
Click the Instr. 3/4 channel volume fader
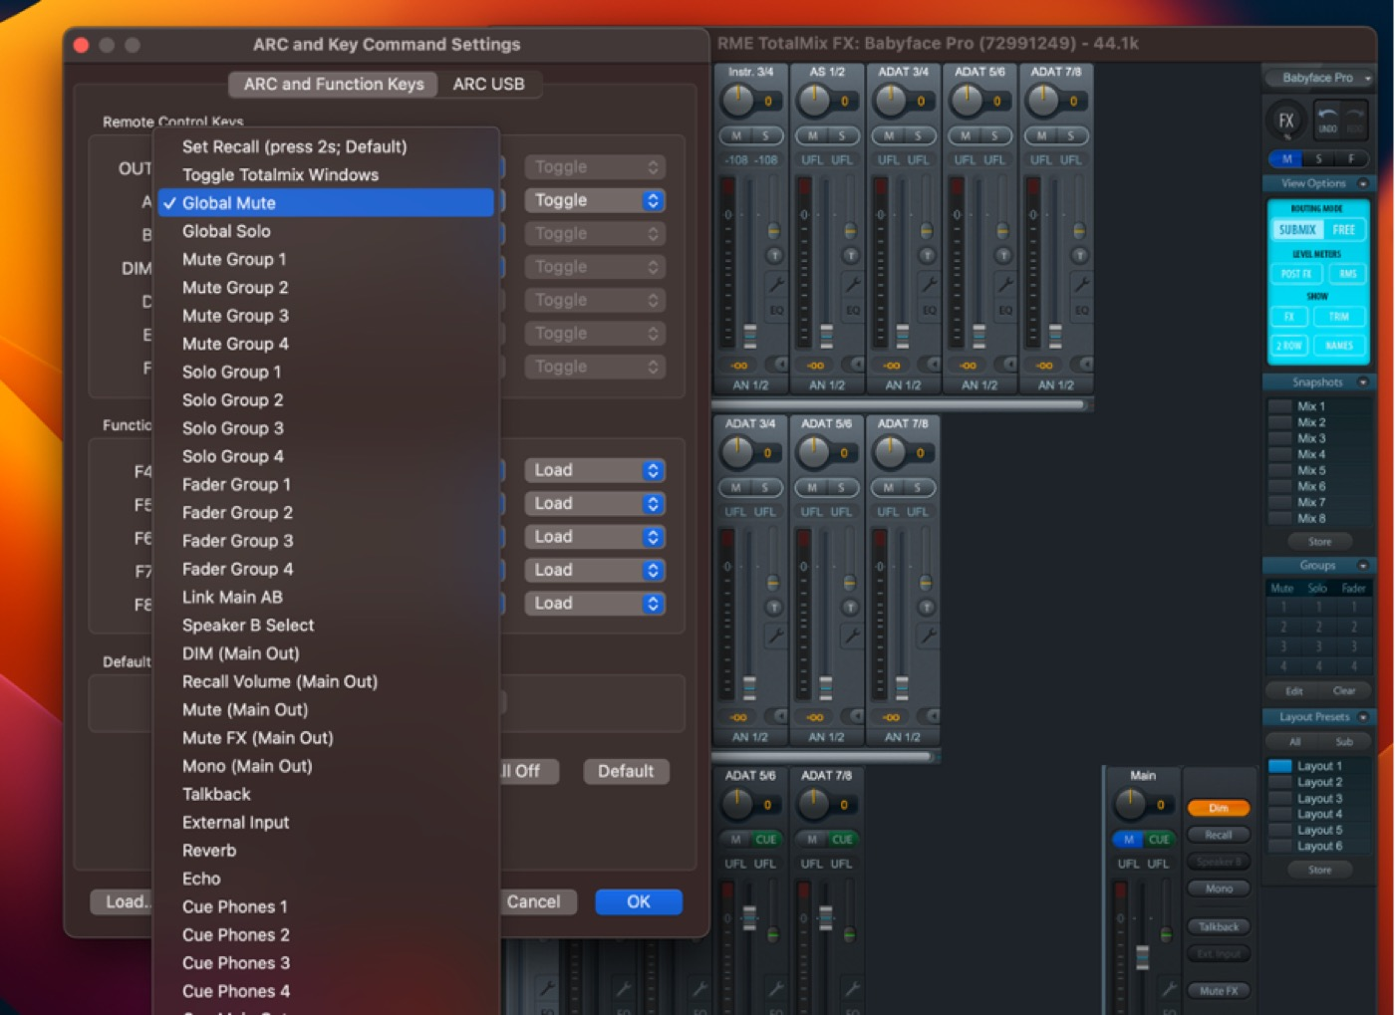tap(750, 335)
